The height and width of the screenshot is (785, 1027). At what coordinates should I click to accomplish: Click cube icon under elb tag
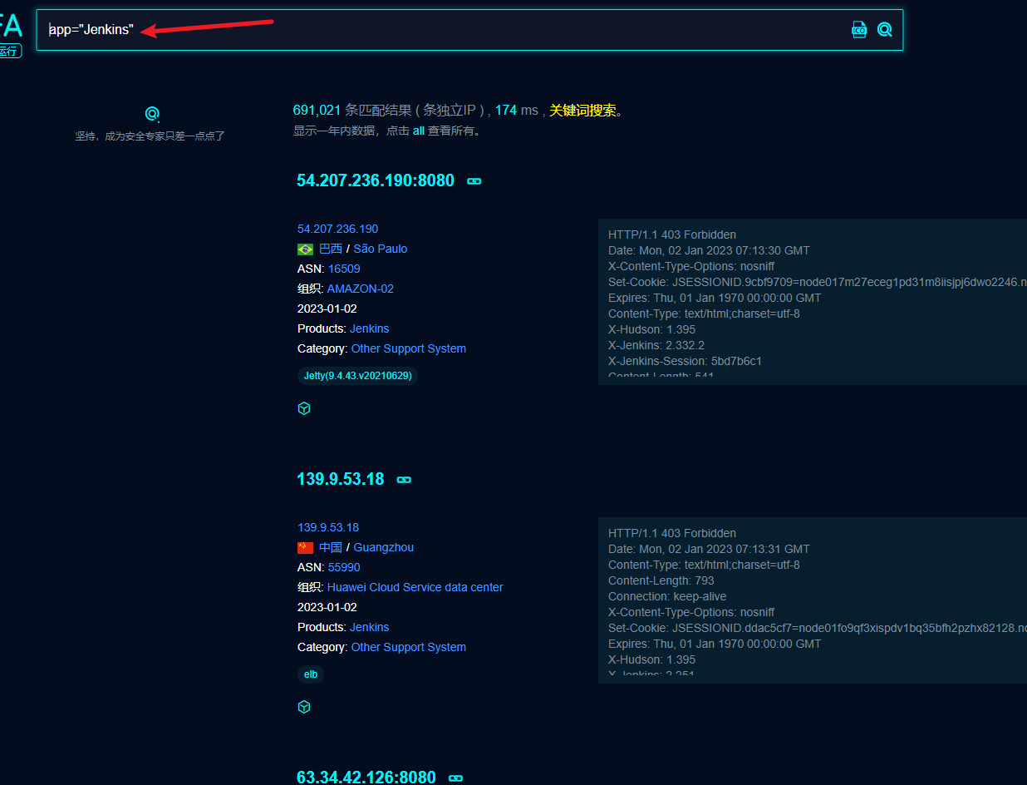pos(304,707)
